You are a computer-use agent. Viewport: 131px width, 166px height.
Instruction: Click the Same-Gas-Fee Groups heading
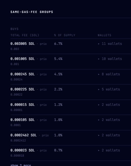32,12
